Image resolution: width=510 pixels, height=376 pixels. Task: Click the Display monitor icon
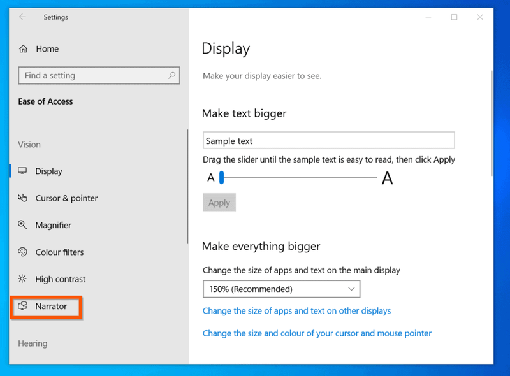tap(22, 171)
